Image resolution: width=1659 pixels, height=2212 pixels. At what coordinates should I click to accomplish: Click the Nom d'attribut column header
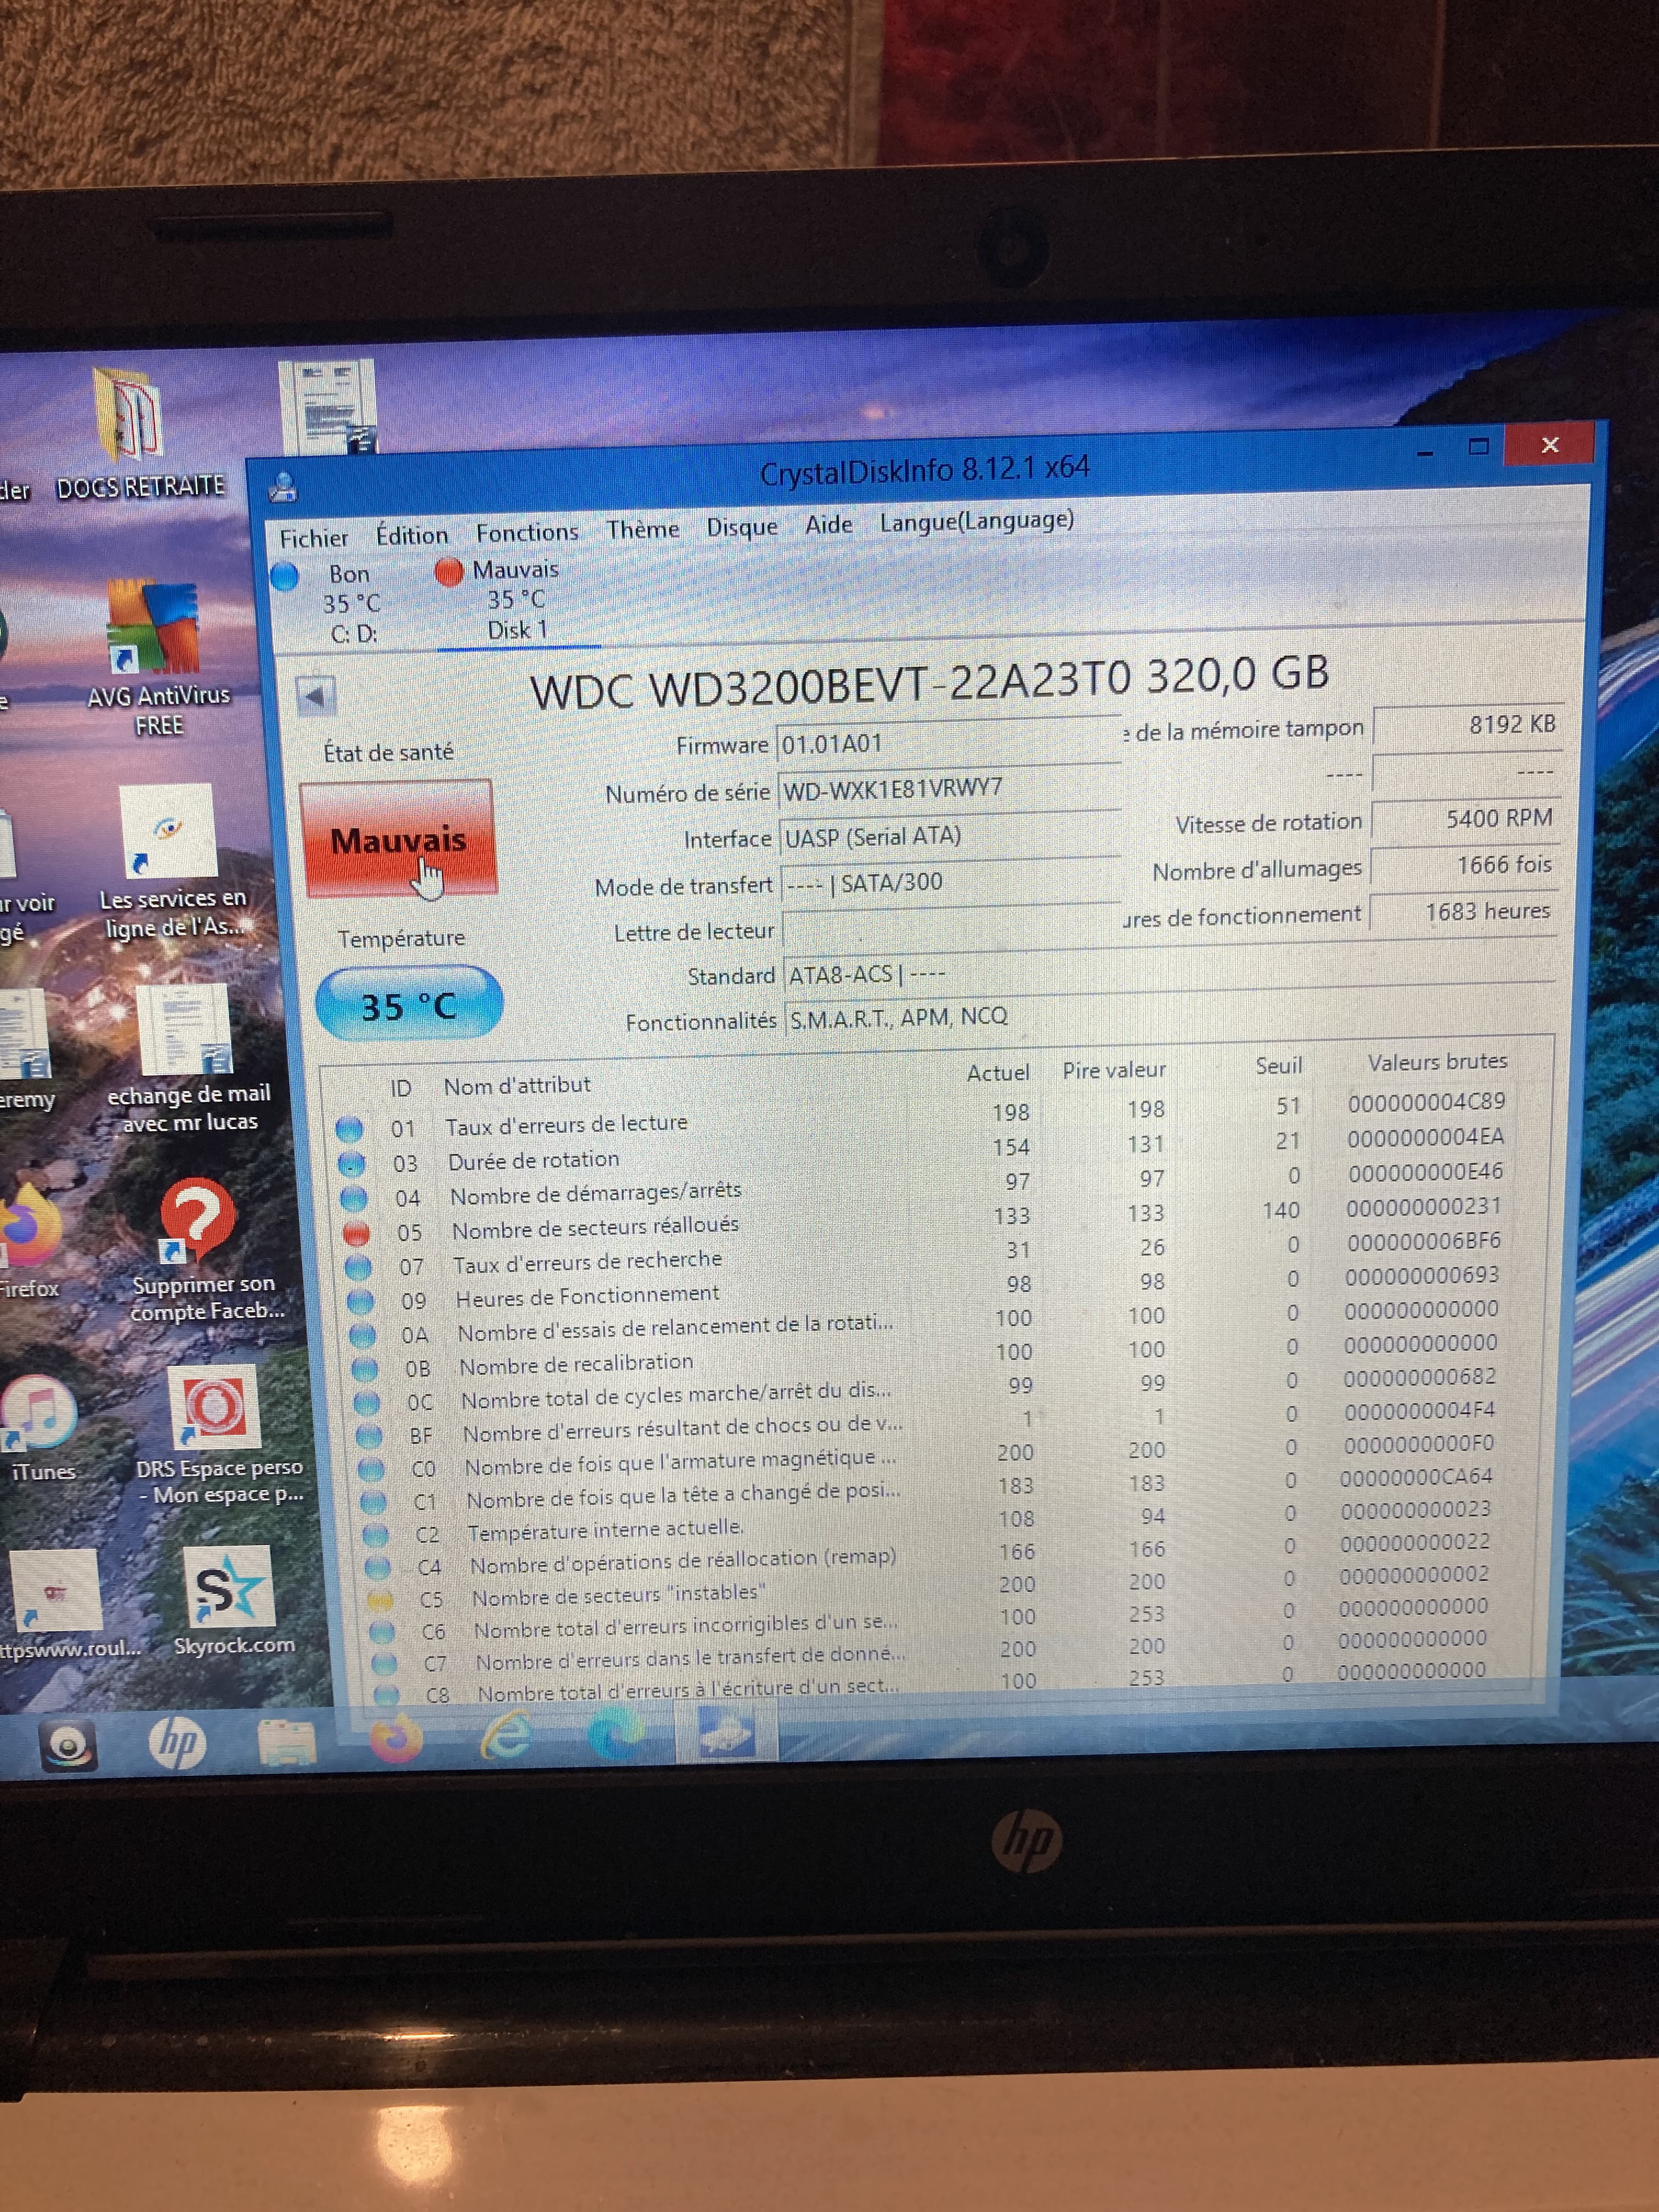pos(517,1085)
